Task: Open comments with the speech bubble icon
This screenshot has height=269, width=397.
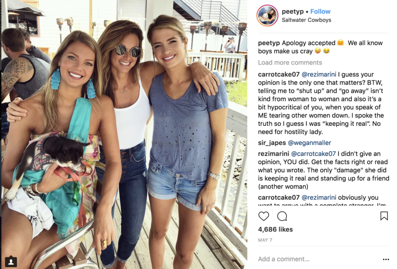Action: click(x=282, y=216)
